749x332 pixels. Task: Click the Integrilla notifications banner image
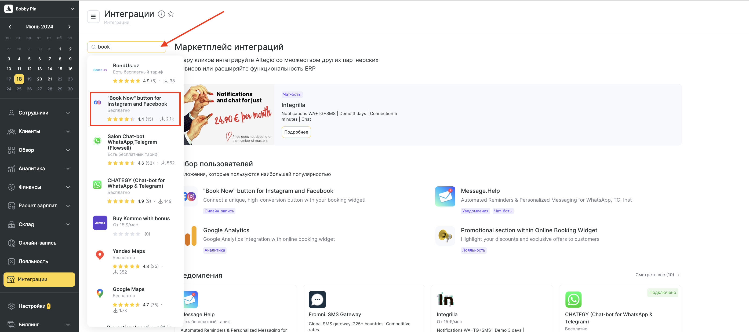(x=229, y=115)
